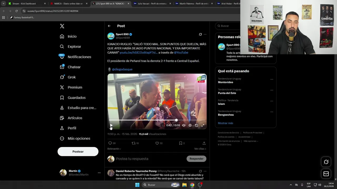Open Fantasy Basketball bookmark
337x189 pixels.
22,18
